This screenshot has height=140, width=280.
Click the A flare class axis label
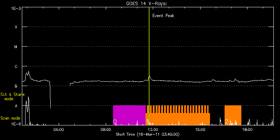point(16,106)
